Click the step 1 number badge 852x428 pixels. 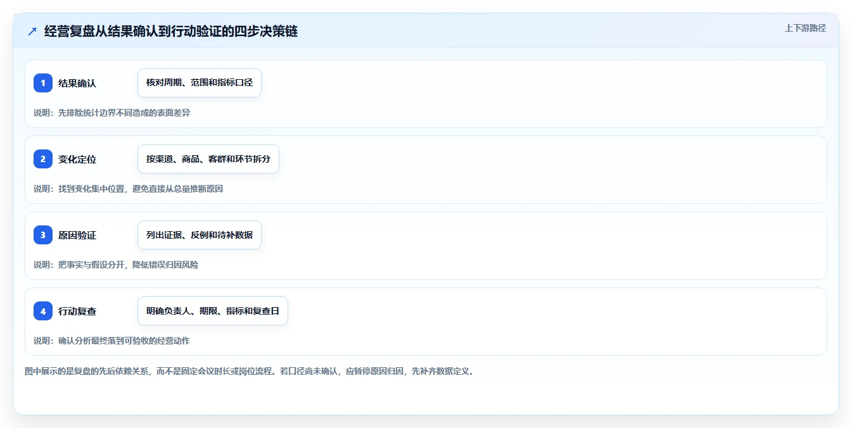tap(43, 83)
